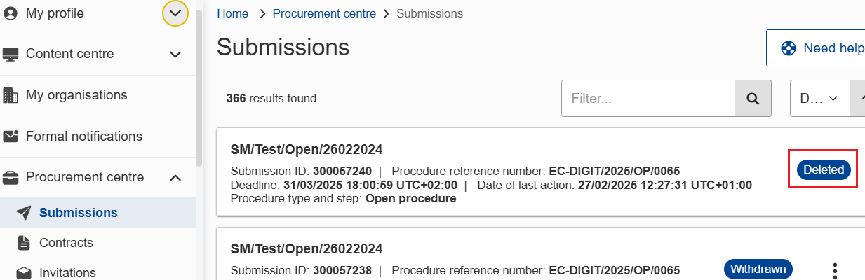Click the magnifier search button
Screen dimensions: 865x280
click(x=753, y=99)
